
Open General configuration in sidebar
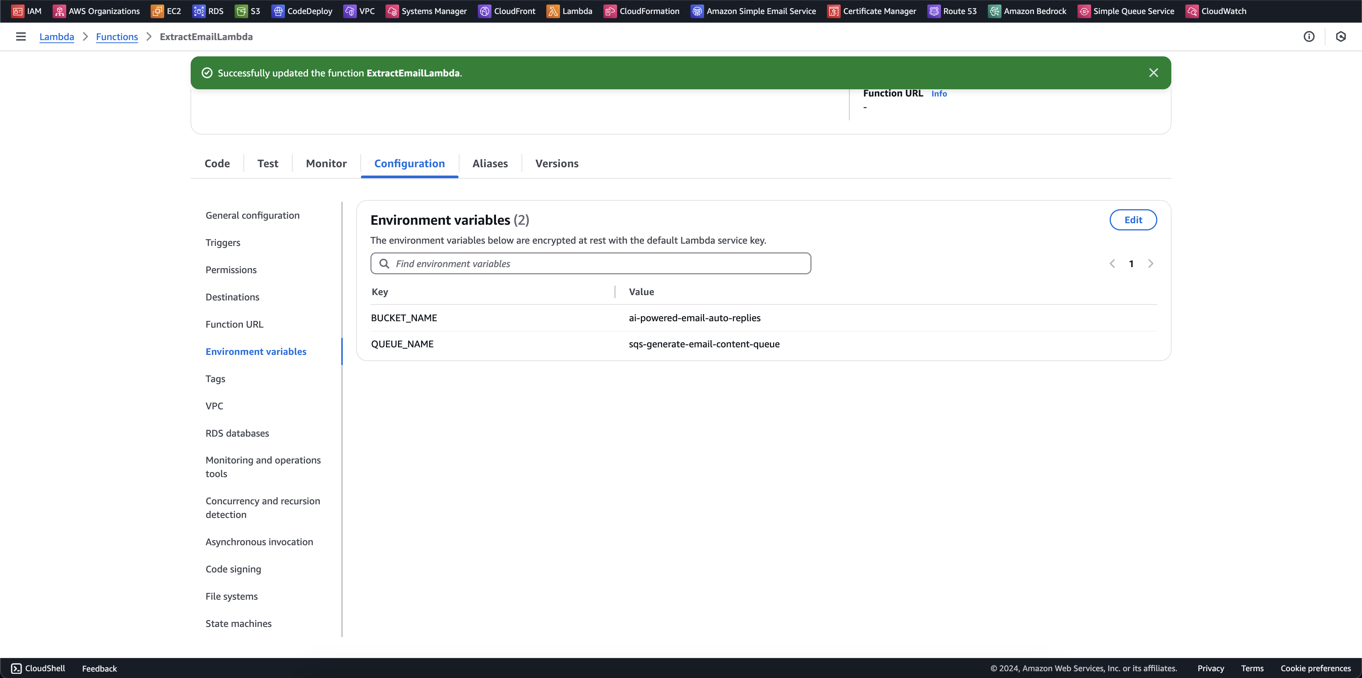[253, 215]
